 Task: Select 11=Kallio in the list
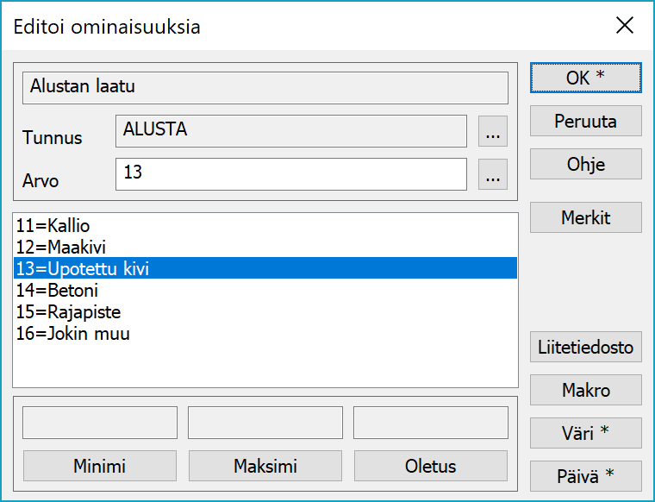click(x=53, y=226)
